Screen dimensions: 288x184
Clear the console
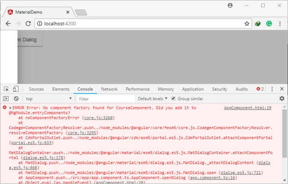(x=16, y=99)
